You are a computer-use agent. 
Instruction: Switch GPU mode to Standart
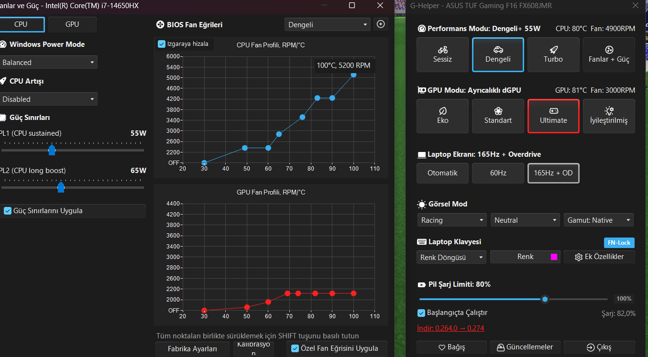tap(498, 116)
